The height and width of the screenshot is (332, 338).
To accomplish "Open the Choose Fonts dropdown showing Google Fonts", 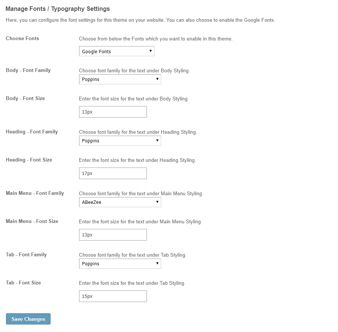I will [117, 51].
